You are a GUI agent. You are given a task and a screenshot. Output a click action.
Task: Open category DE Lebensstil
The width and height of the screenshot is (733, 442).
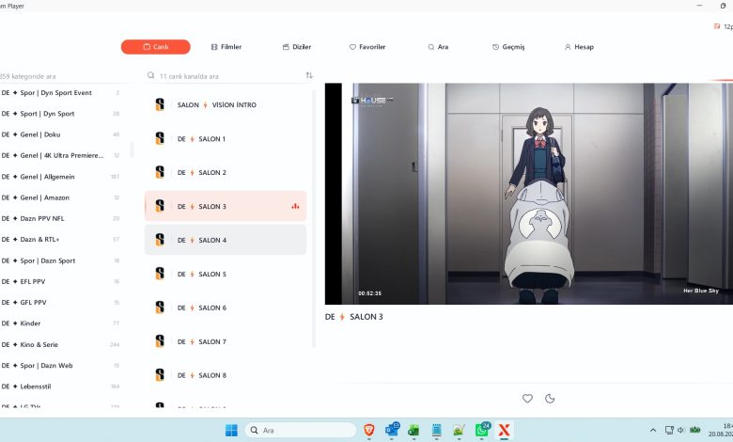pos(61,387)
